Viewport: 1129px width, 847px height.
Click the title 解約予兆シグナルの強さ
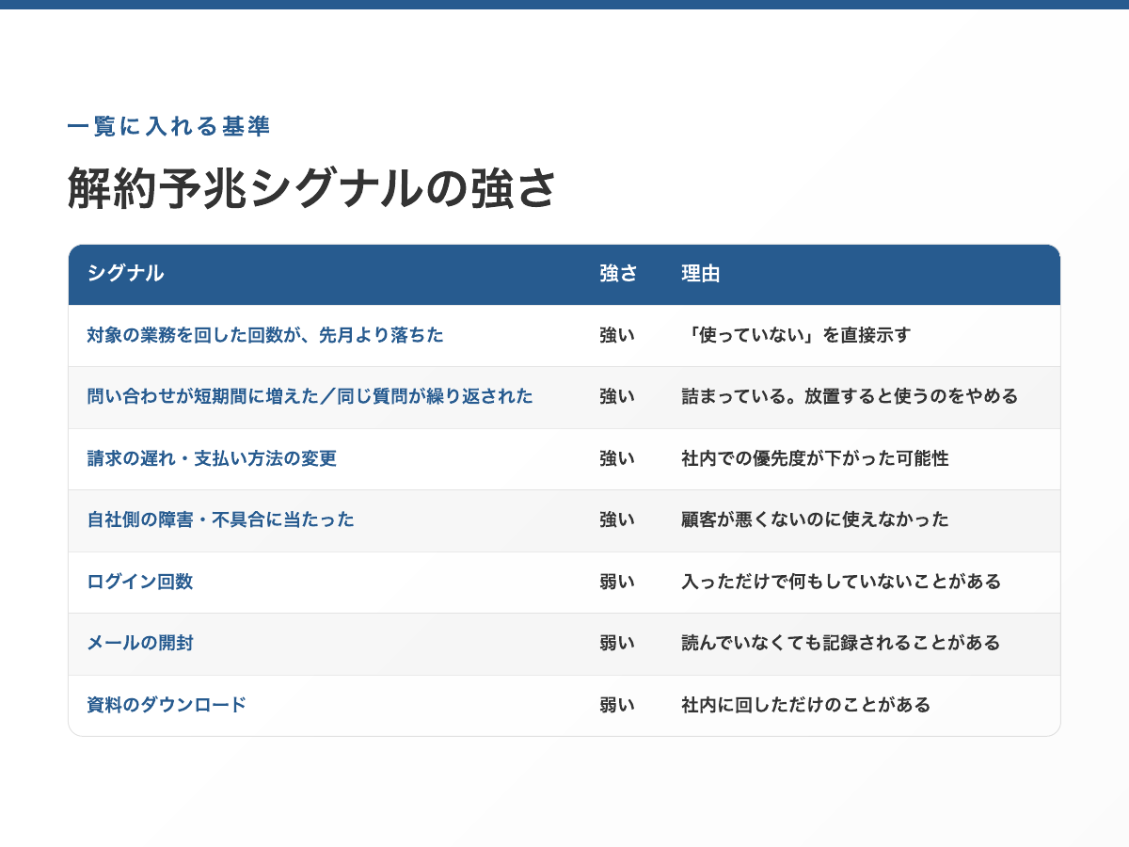[312, 188]
